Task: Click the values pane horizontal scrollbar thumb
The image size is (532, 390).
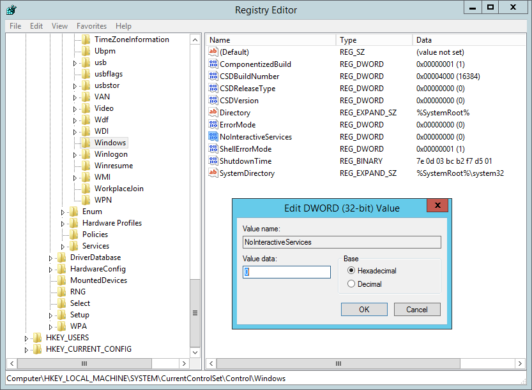Action: 338,364
